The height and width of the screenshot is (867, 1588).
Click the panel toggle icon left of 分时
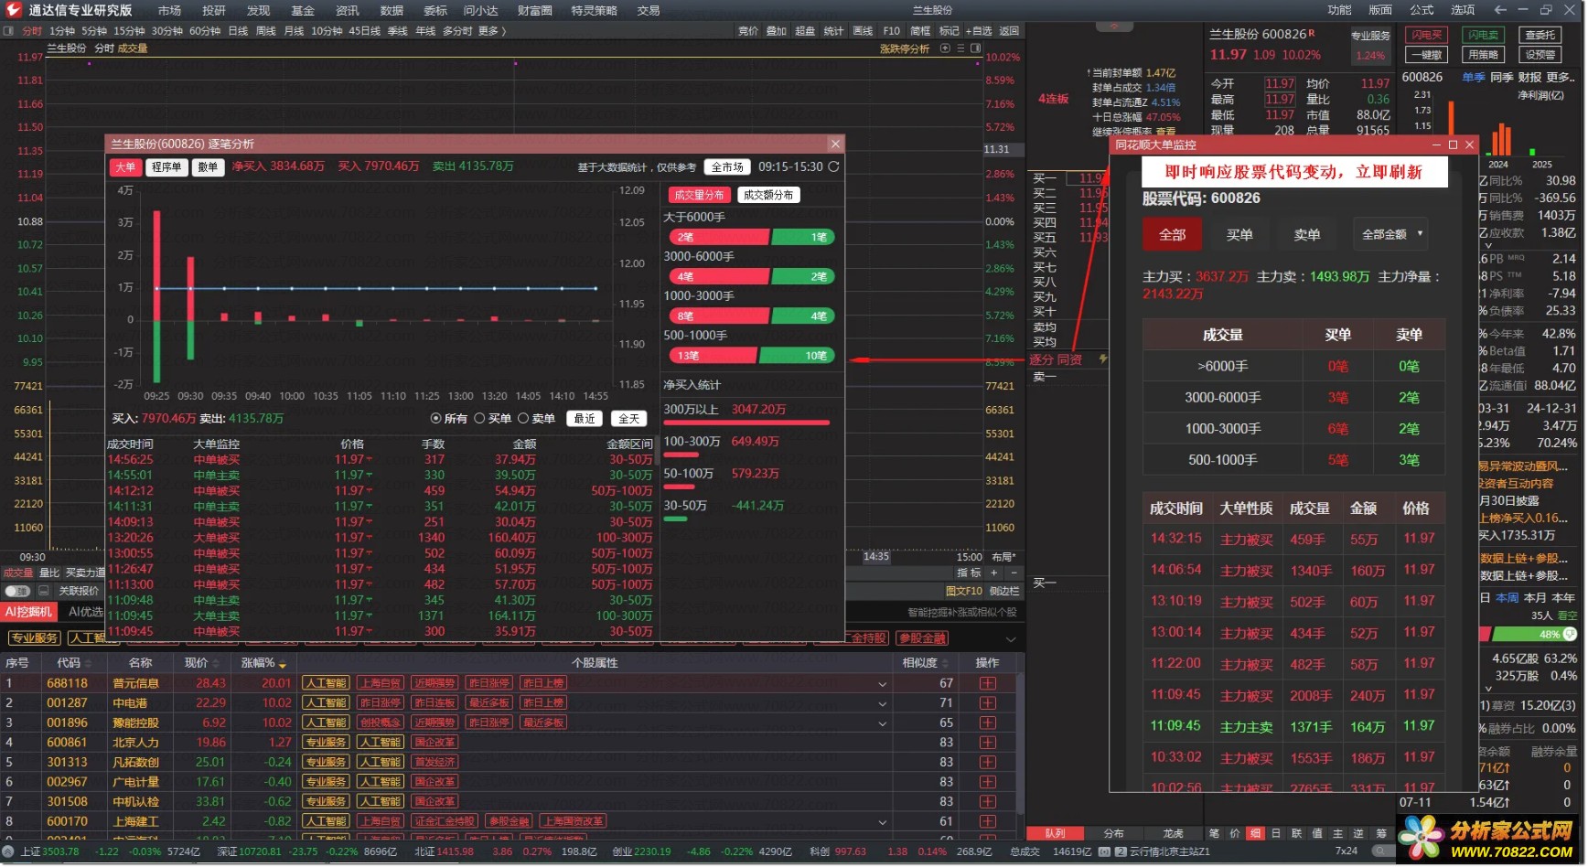tap(8, 31)
